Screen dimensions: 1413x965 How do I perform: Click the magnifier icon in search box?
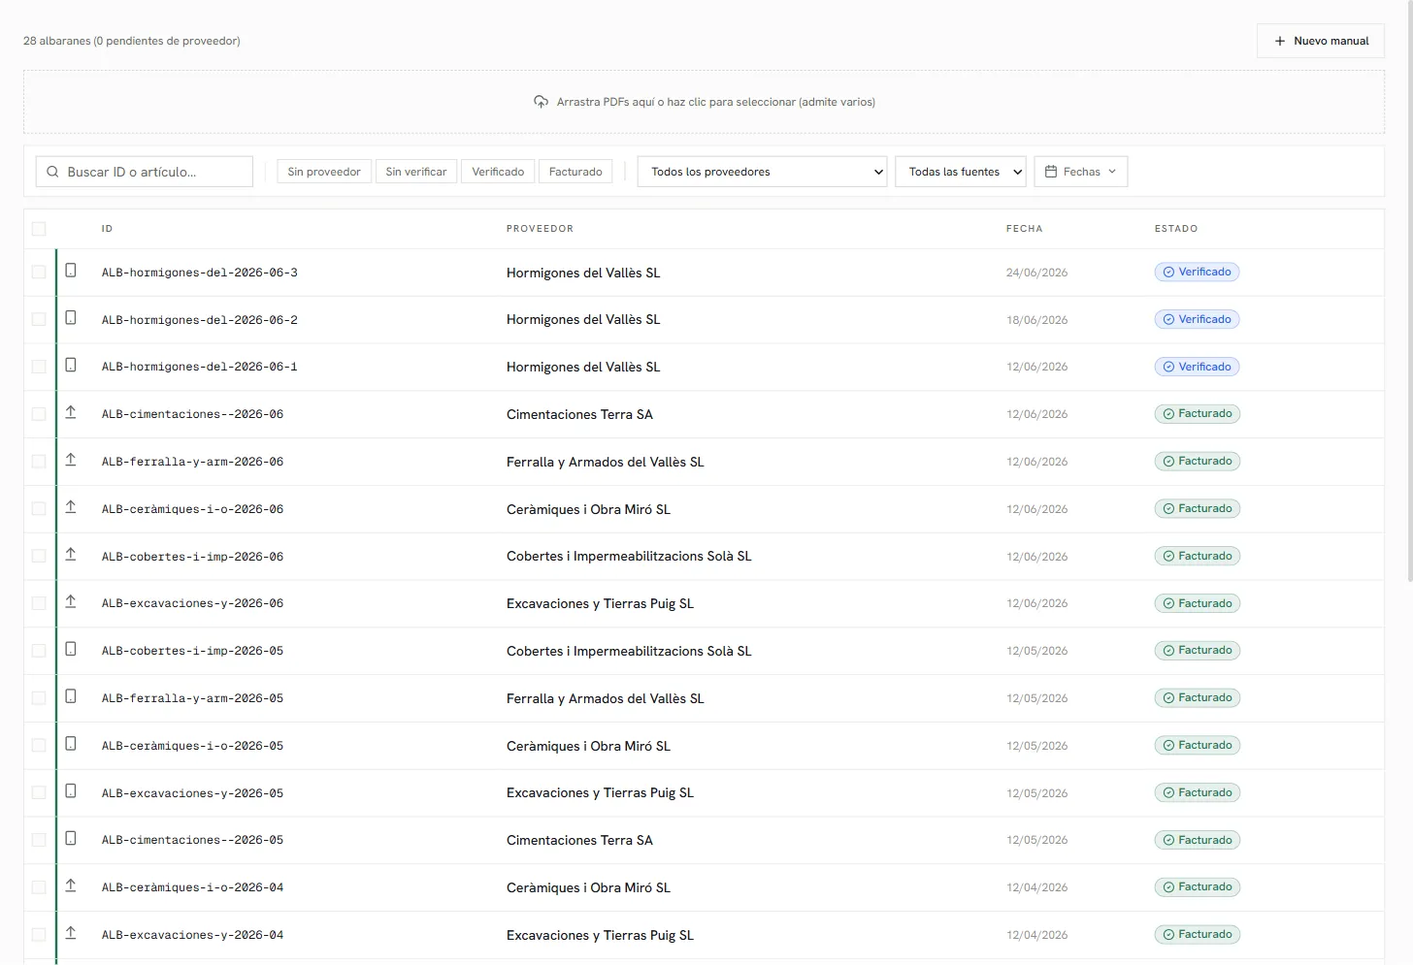coord(53,172)
